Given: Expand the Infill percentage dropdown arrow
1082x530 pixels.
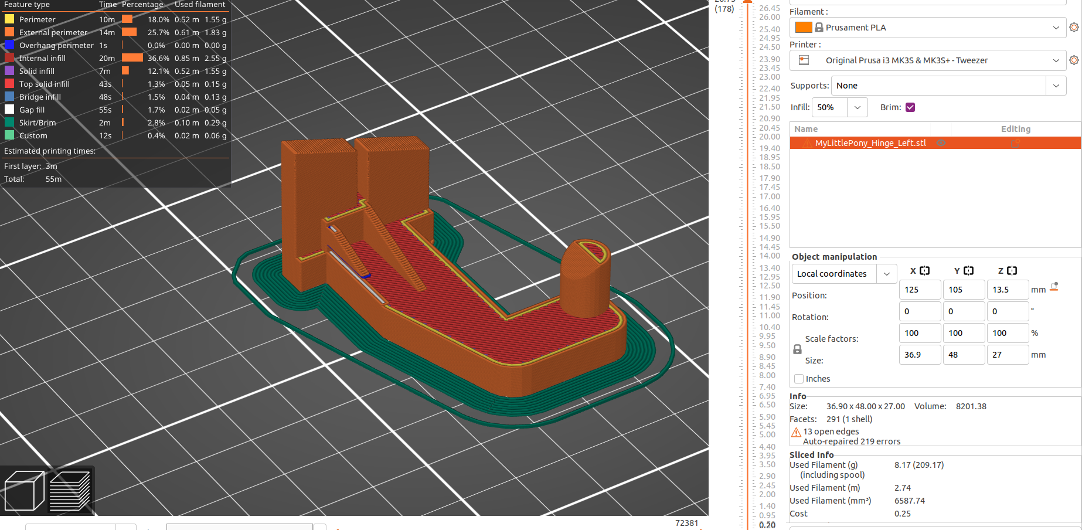Looking at the screenshot, I should tap(857, 107).
